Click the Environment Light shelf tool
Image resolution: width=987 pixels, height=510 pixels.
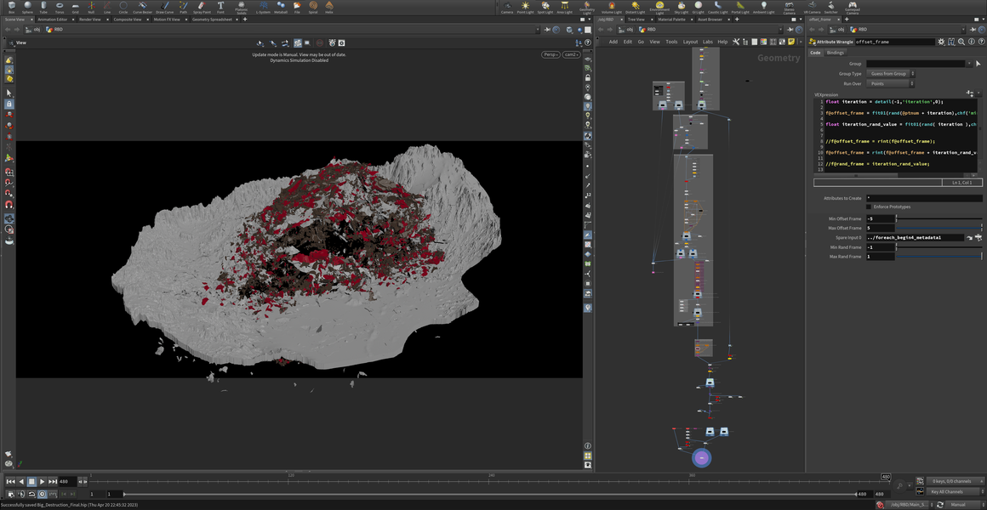659,8
